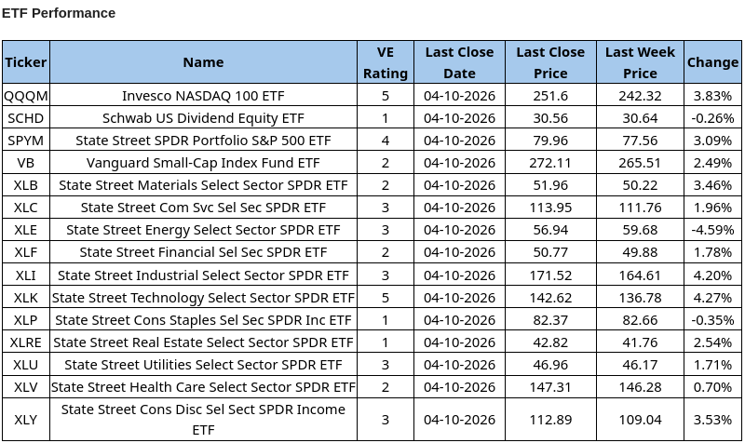Click the Ticker column header
Image resolution: width=745 pixels, height=443 pixels.
tap(25, 62)
